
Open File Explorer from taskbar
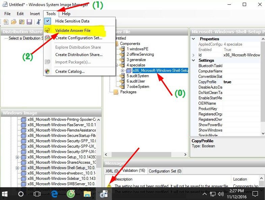87,194
